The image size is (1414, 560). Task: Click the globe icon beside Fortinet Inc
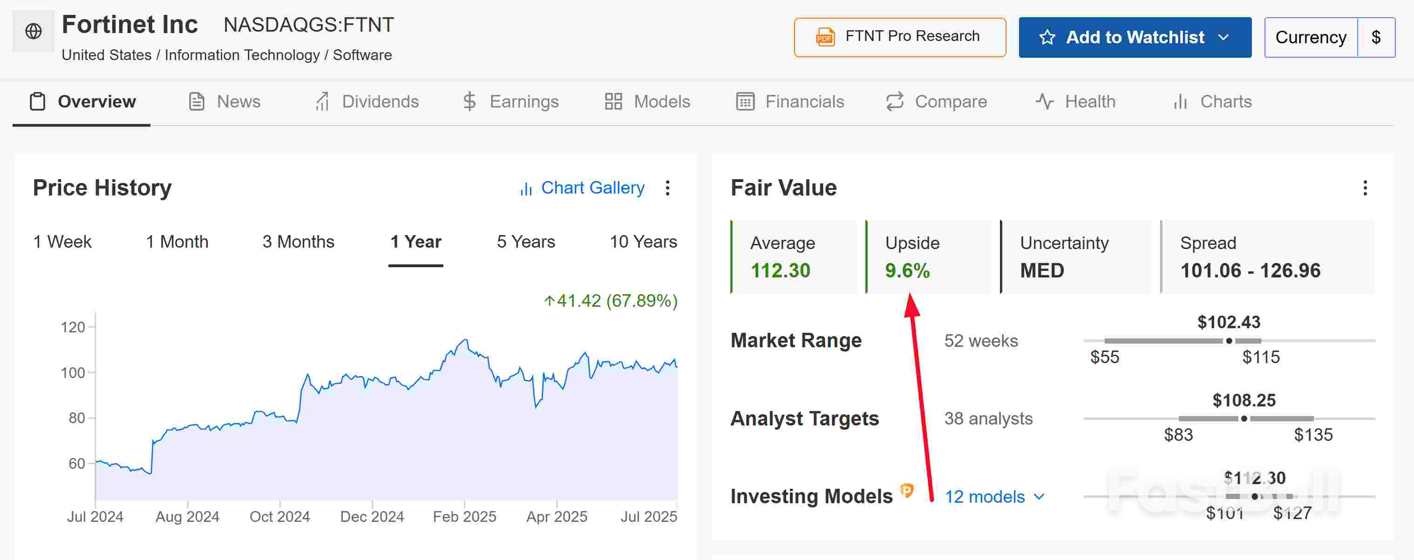[34, 30]
